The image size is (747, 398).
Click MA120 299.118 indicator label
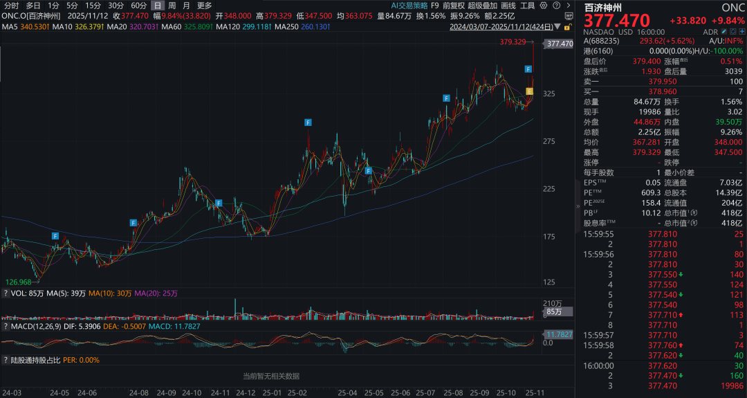pos(244,27)
